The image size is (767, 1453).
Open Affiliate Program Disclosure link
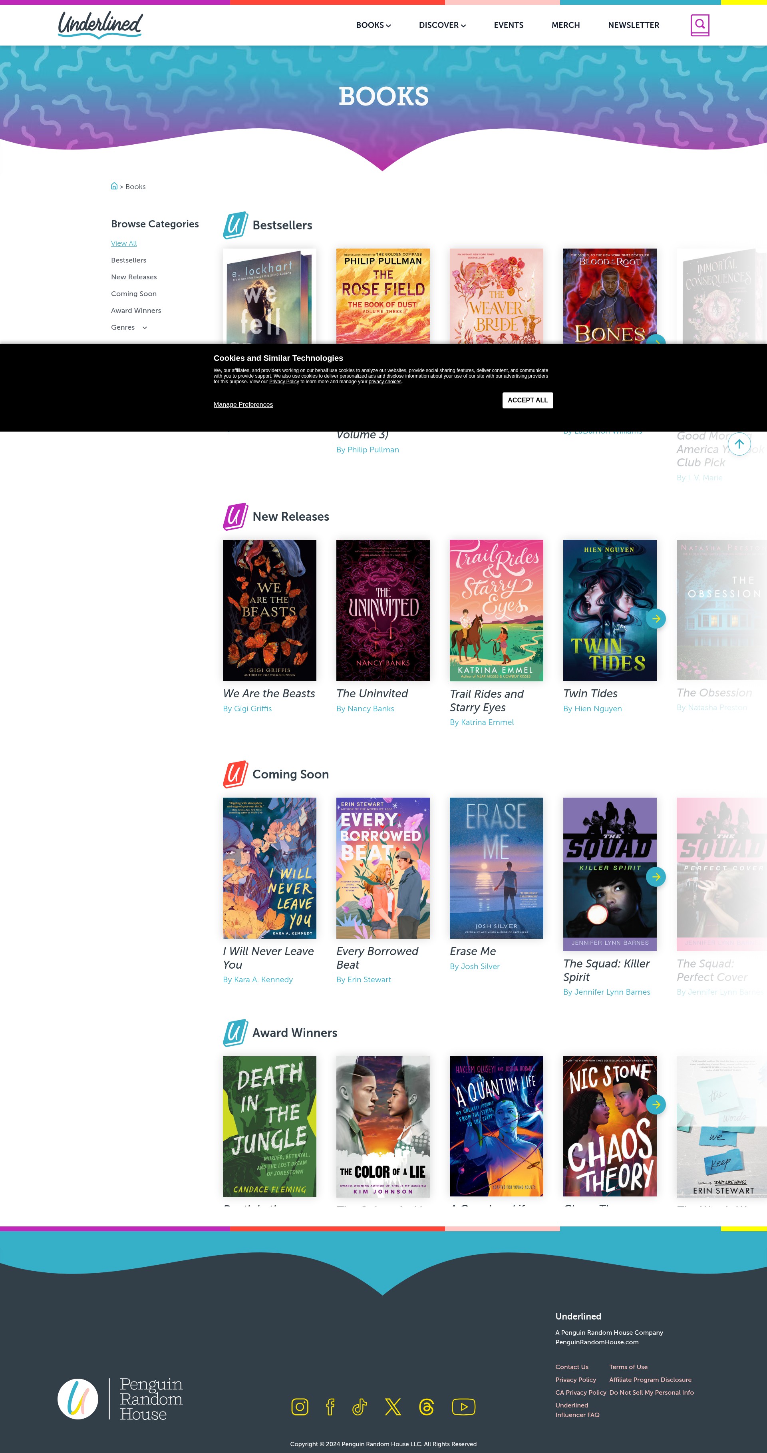pos(650,1380)
